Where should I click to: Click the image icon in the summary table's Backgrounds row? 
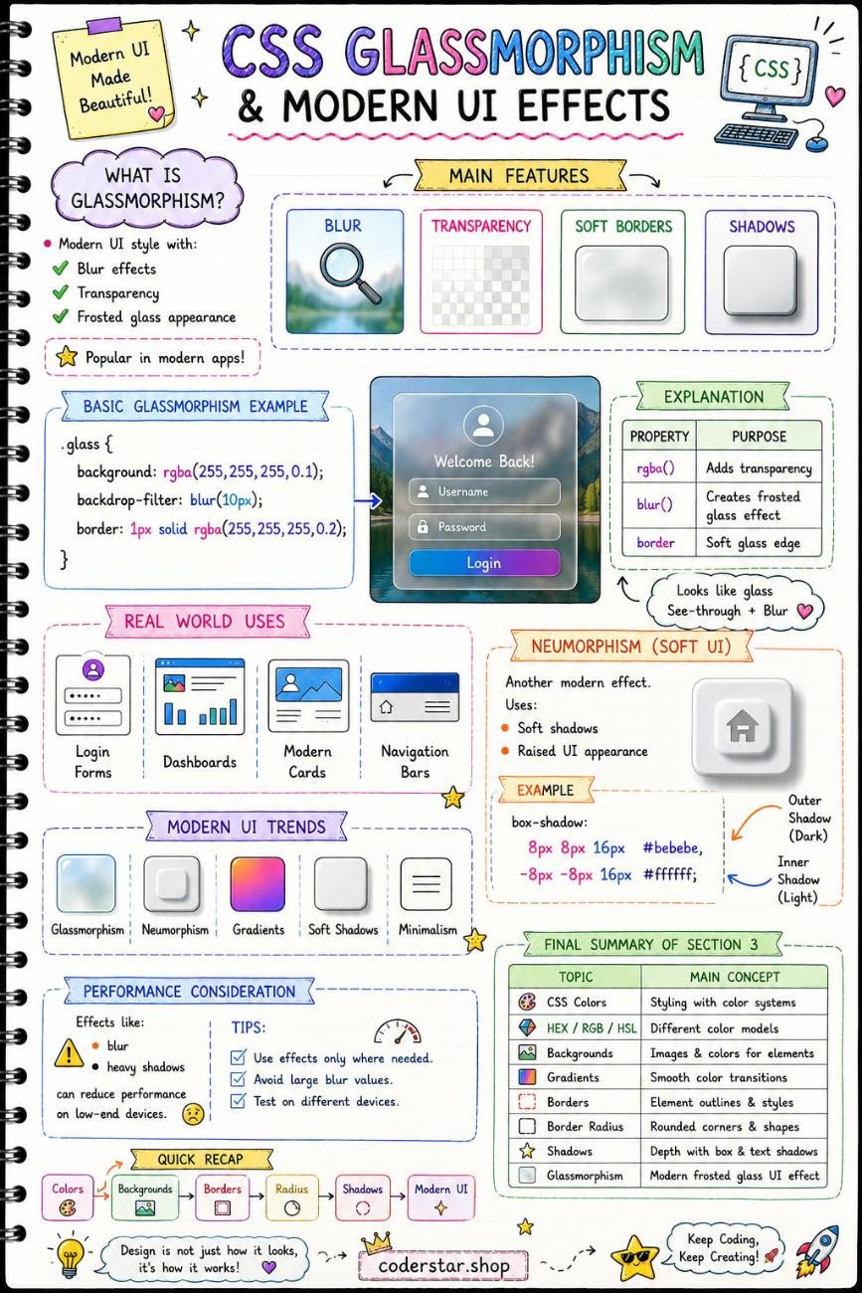tap(528, 1052)
